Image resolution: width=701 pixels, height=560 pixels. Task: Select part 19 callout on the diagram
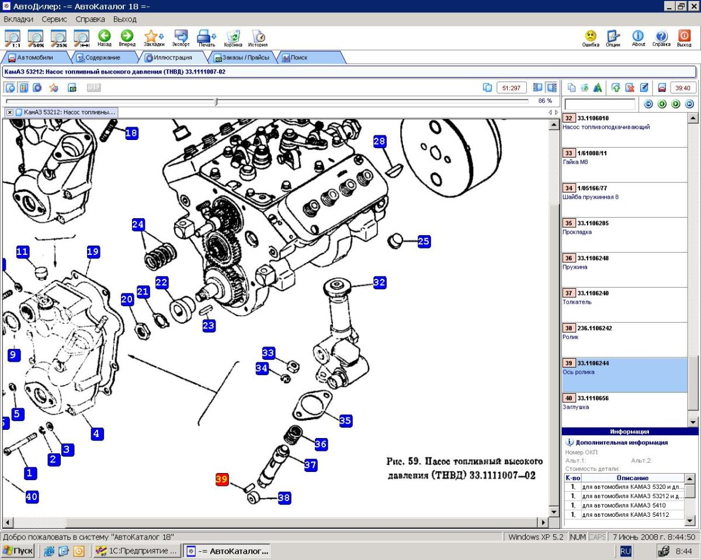point(93,252)
